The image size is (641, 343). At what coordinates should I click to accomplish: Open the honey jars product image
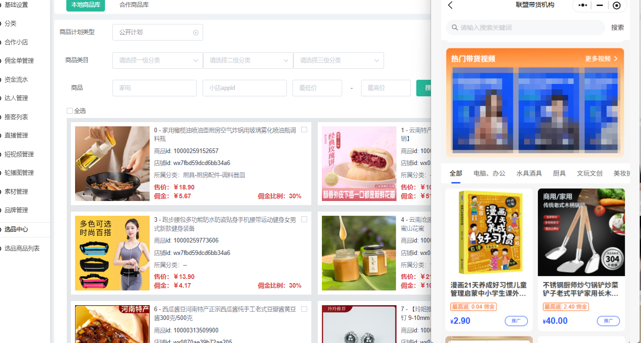pos(359,253)
